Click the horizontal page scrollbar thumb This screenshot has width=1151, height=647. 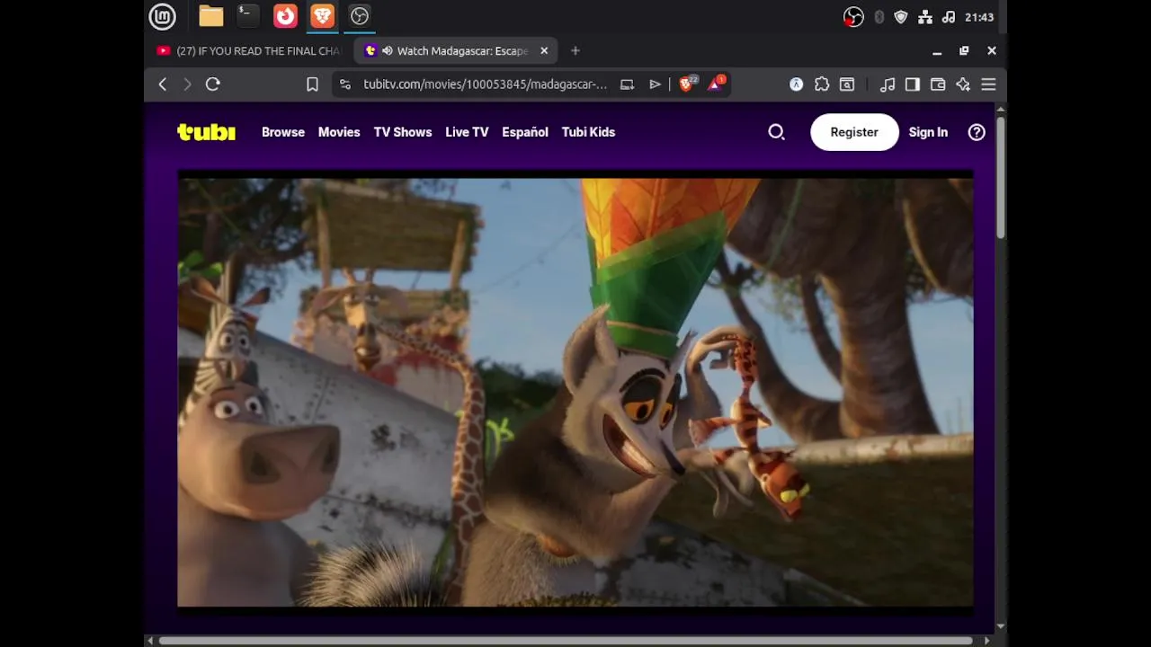[x=565, y=641]
